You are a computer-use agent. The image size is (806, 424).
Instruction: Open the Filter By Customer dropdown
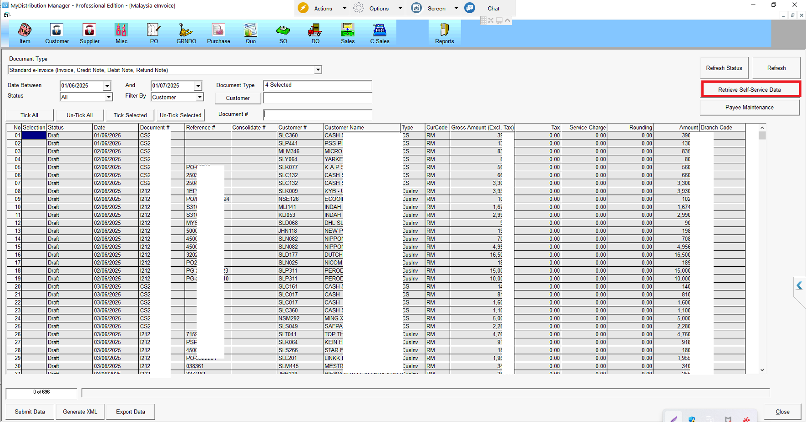[199, 97]
